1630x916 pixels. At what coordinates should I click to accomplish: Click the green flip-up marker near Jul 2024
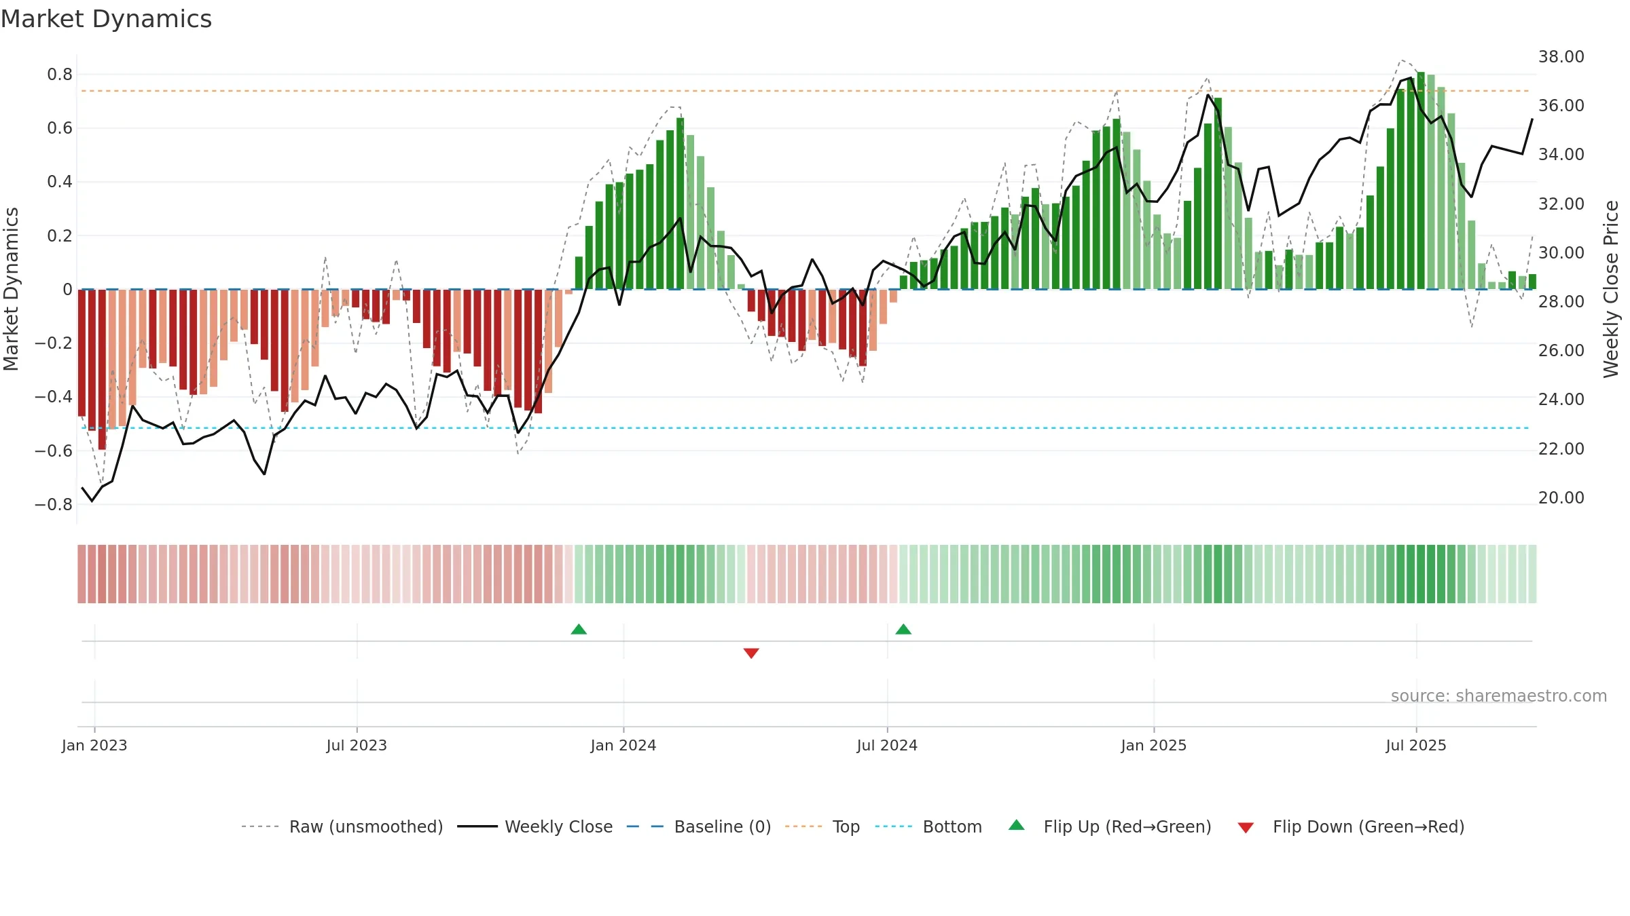tap(903, 630)
